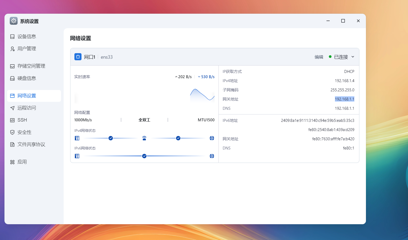Click the 全双工 duplex label
The height and width of the screenshot is (240, 408).
pyautogui.click(x=144, y=120)
